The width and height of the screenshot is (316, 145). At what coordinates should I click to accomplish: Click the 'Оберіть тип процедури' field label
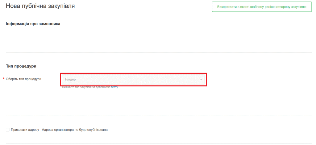23,79
